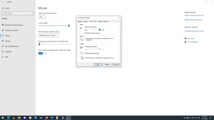Image resolution: width=214 pixels, height=120 pixels.
Task: Click the pointer speed slider in dialog
Action: click(100, 30)
